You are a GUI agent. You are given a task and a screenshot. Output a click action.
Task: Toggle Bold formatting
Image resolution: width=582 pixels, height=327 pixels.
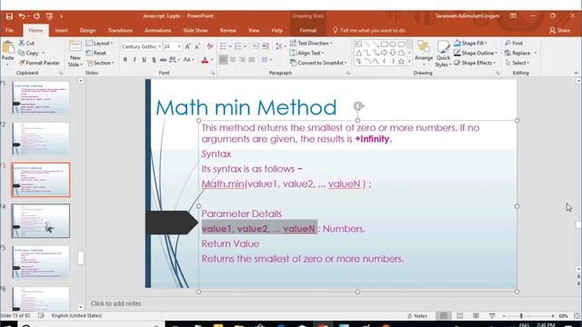[125, 60]
